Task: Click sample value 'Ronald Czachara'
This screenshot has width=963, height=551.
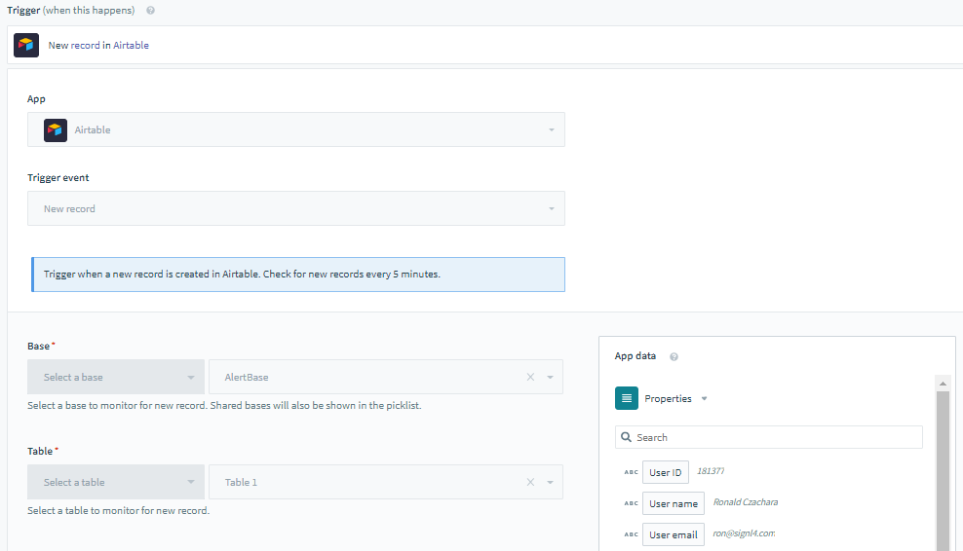Action: (x=745, y=502)
